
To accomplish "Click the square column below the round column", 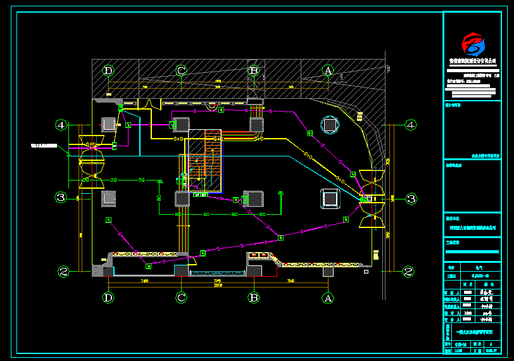I will pyautogui.click(x=330, y=199).
